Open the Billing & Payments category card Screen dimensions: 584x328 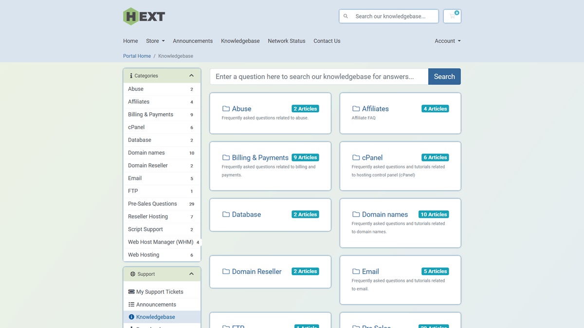click(x=260, y=157)
